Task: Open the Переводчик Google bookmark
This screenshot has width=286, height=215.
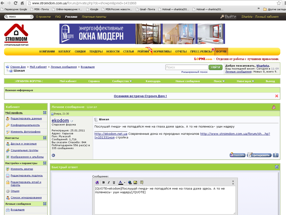Action: coord(14,9)
